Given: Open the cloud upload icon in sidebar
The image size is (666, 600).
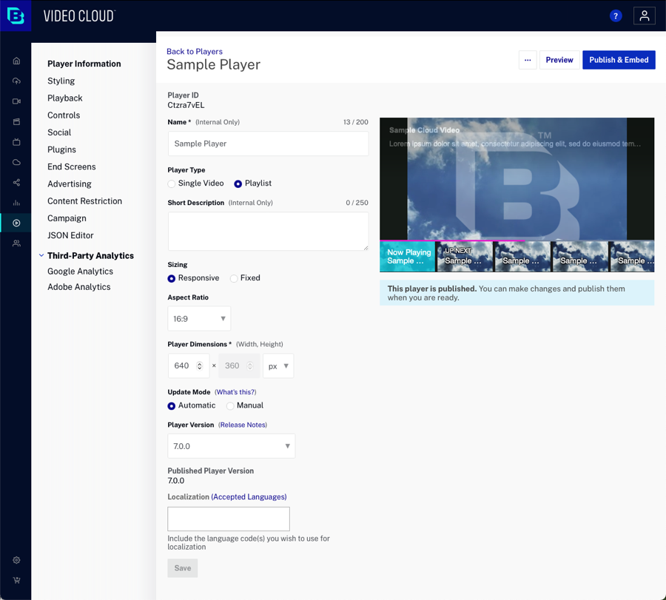Looking at the screenshot, I should tap(16, 81).
